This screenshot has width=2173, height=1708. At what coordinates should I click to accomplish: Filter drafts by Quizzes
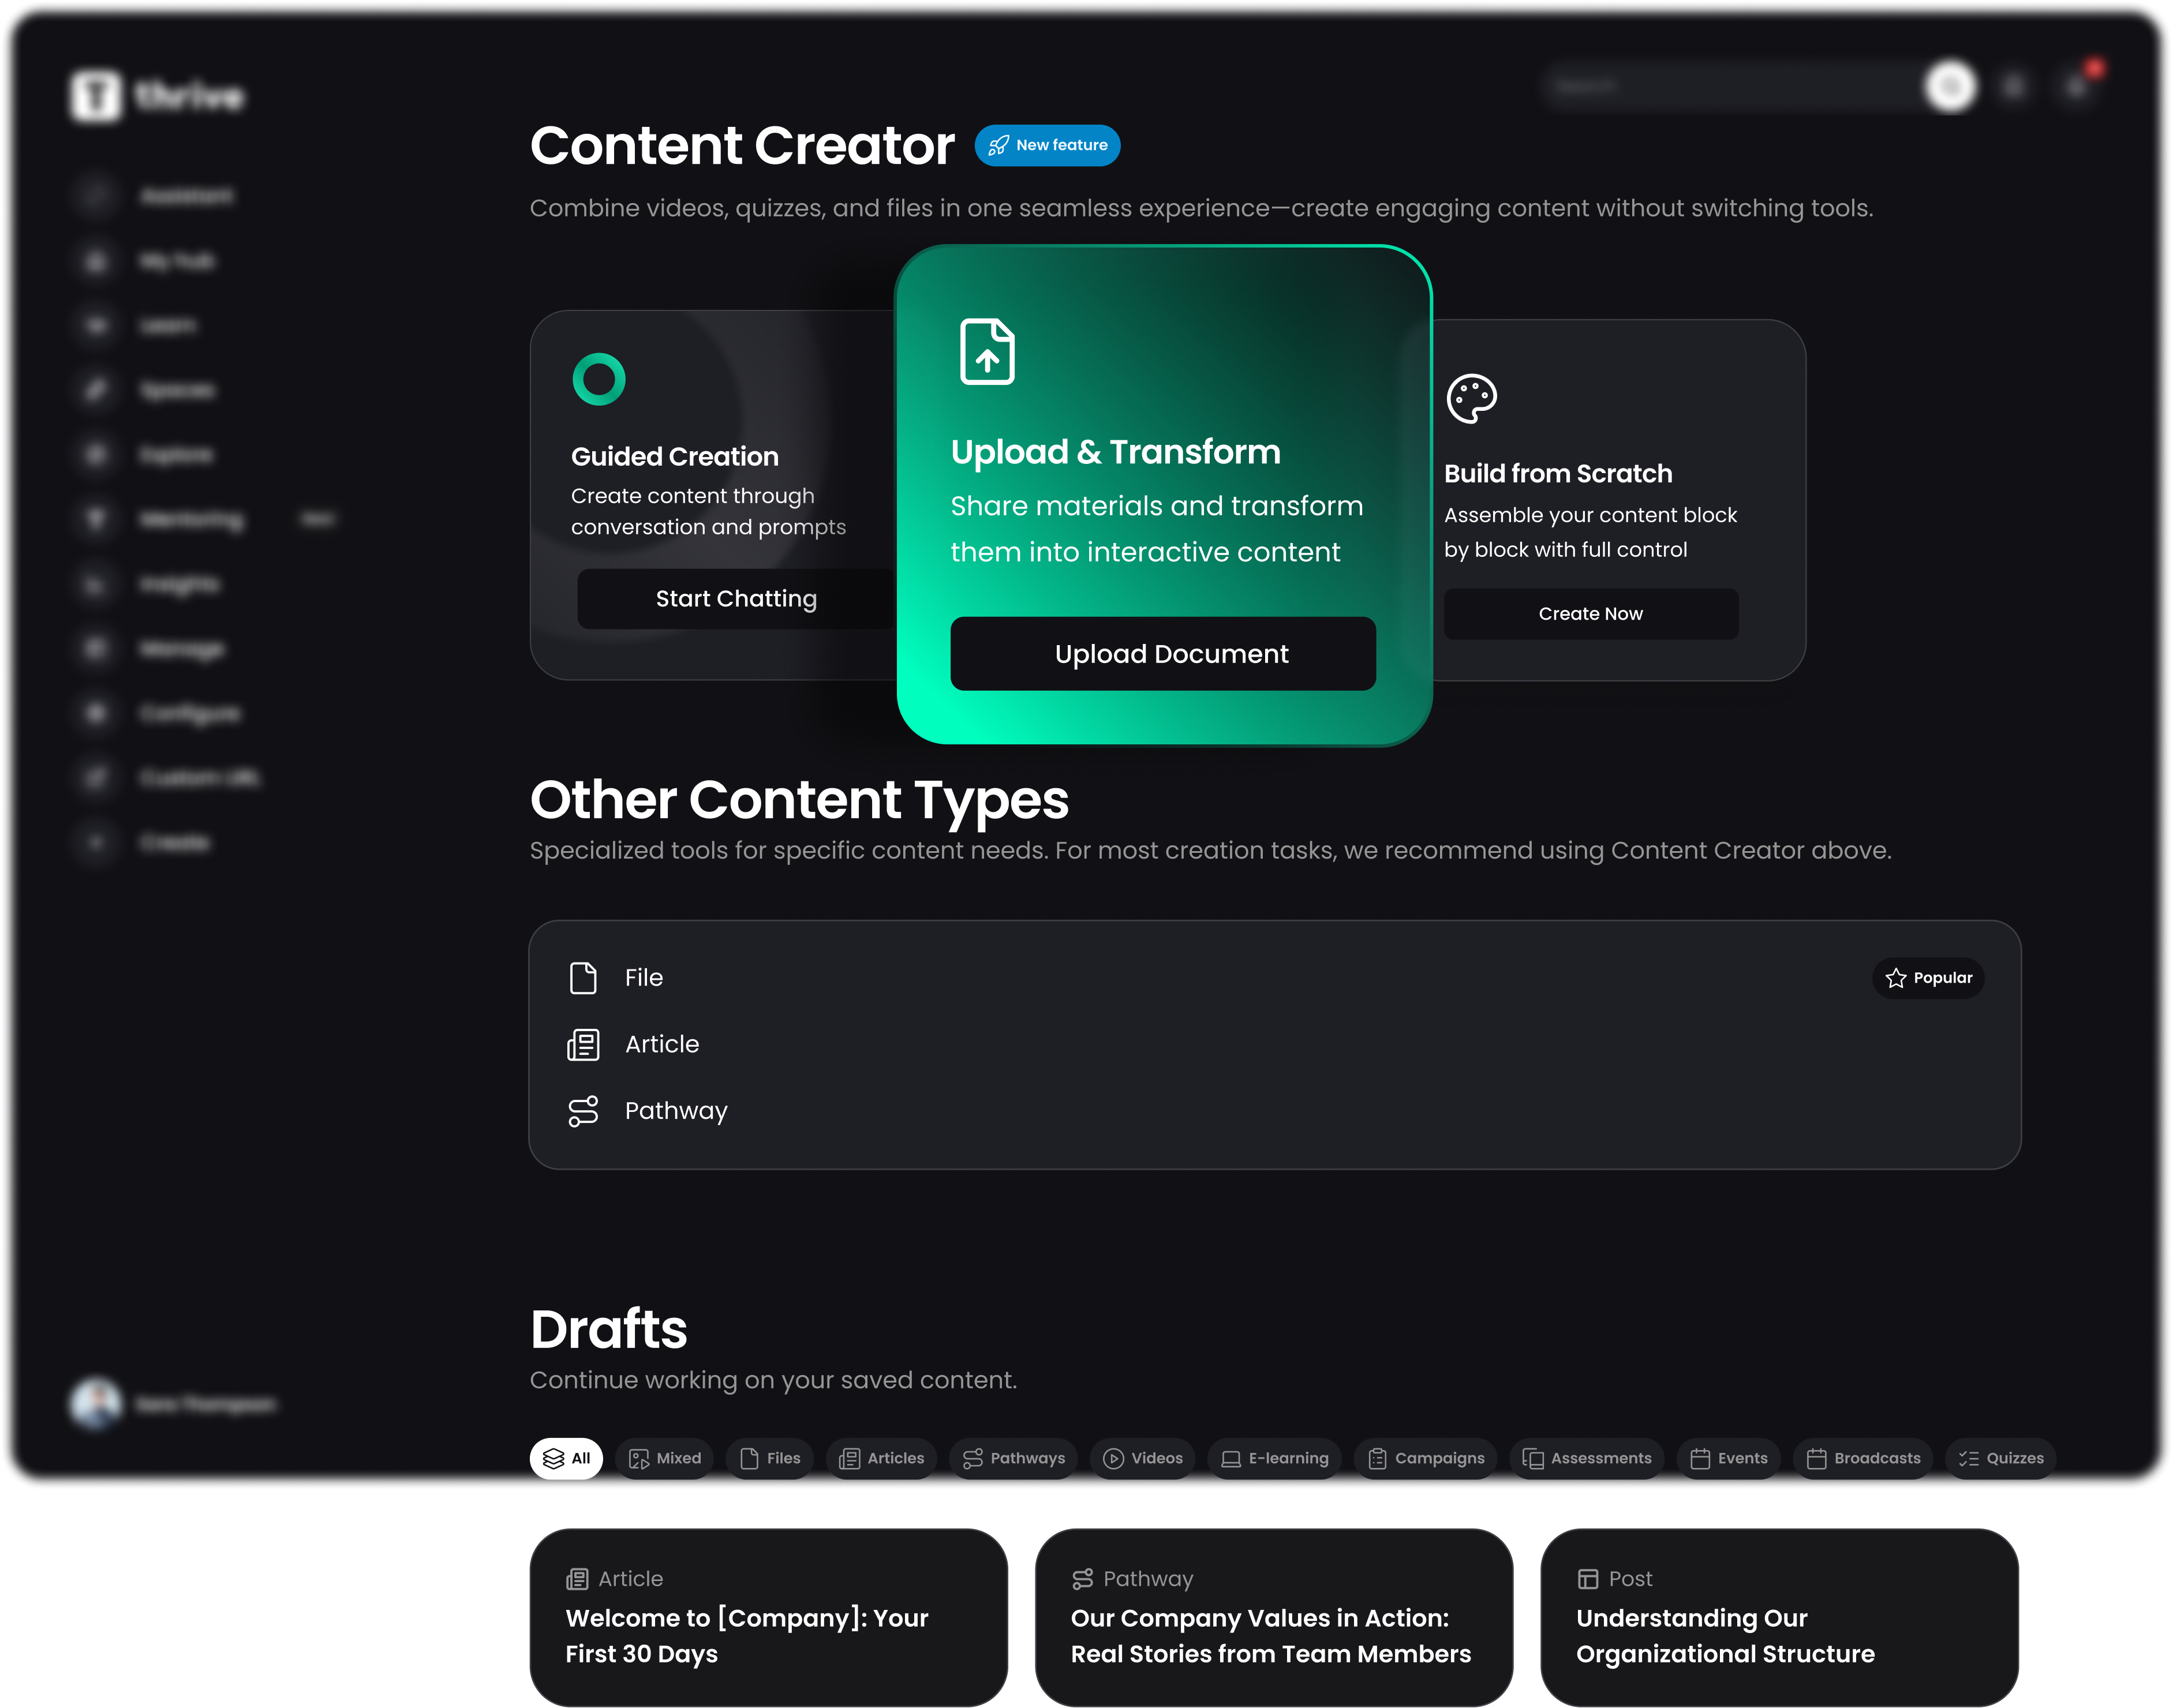click(2001, 1459)
